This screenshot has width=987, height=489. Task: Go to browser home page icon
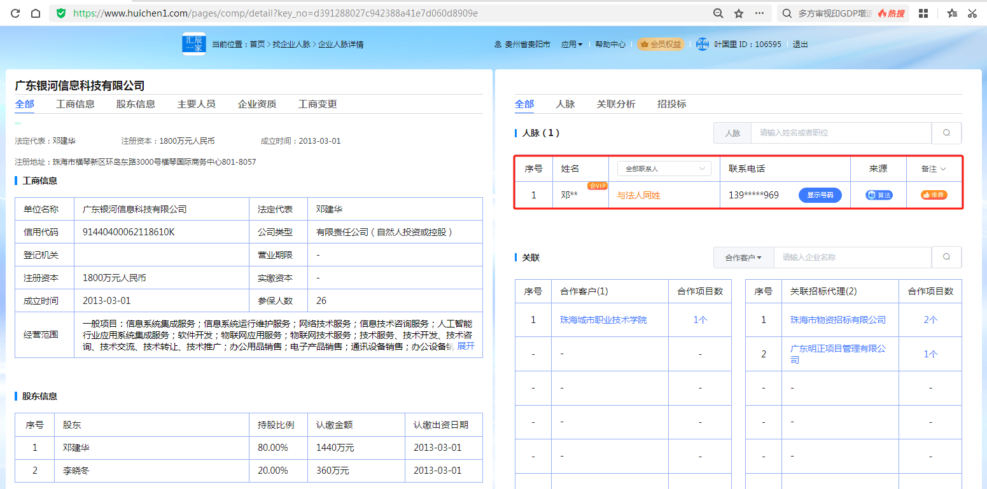36,13
